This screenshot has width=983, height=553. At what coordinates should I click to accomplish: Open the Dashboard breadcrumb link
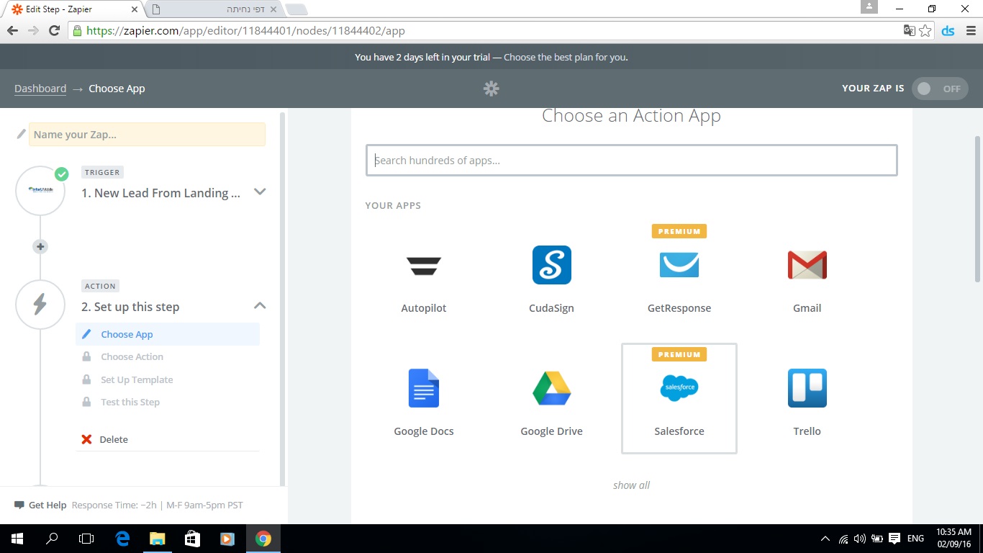tap(40, 89)
